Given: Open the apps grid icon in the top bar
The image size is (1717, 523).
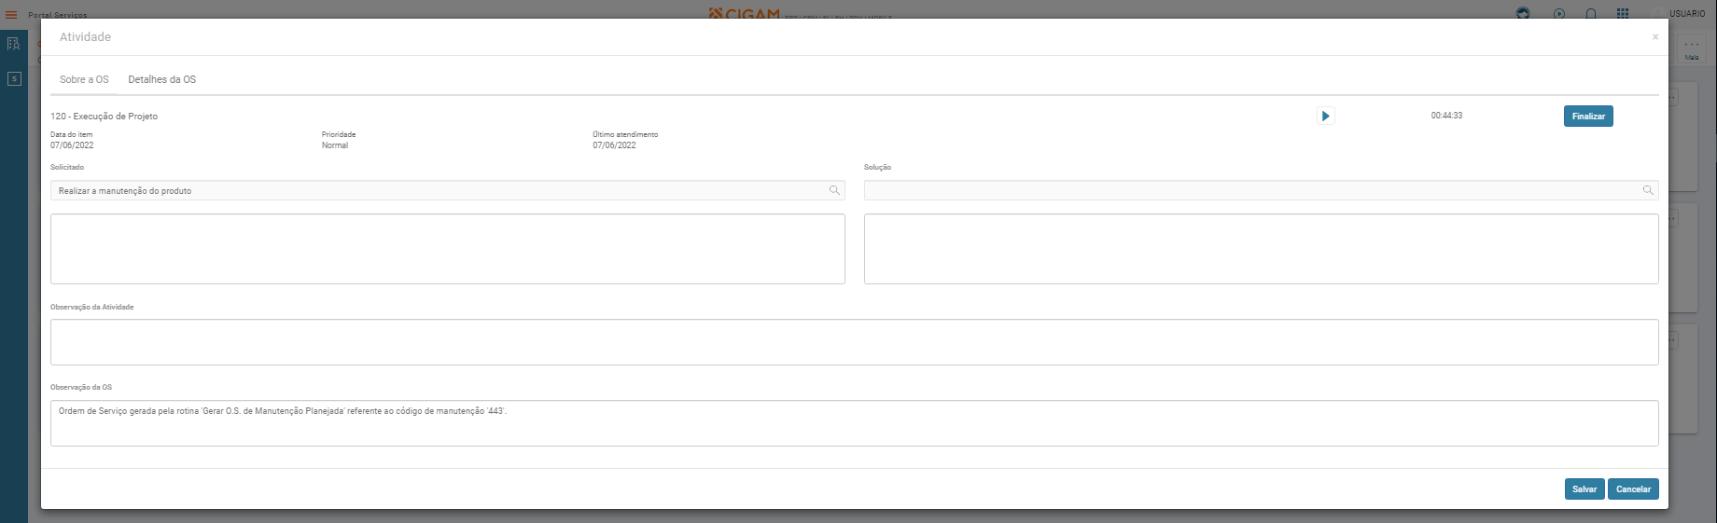Looking at the screenshot, I should click(1623, 13).
